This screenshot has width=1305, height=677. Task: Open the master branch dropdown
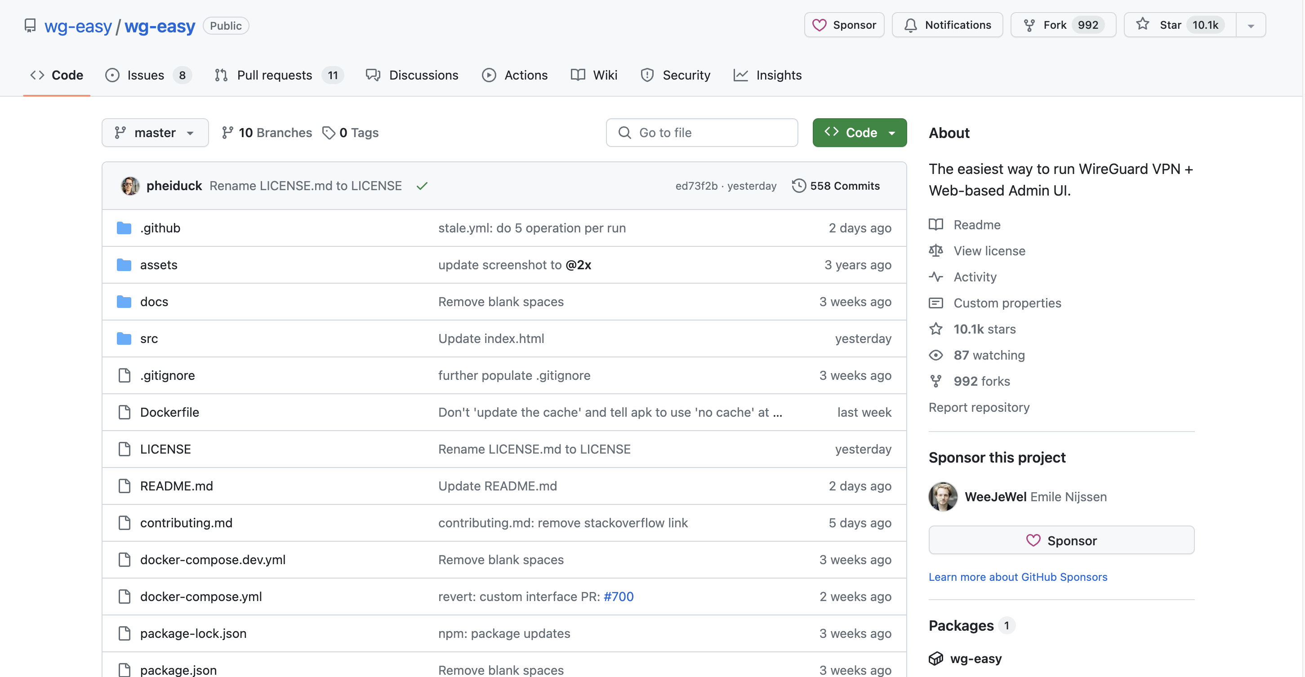[x=155, y=133]
